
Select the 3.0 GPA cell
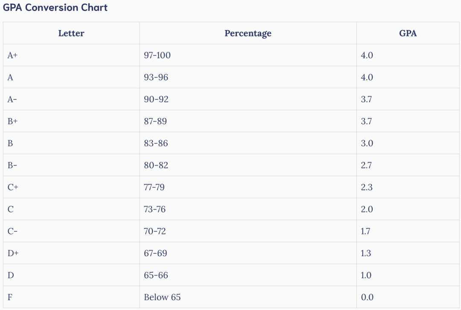pyautogui.click(x=367, y=143)
